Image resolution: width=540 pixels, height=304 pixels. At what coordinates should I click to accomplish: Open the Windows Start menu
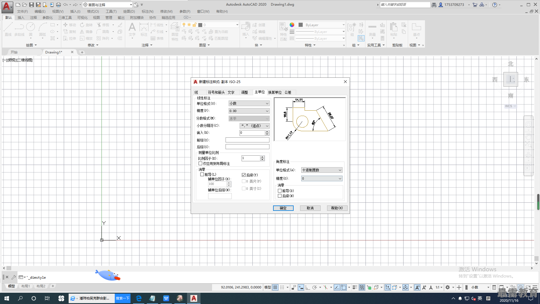pyautogui.click(x=7, y=298)
